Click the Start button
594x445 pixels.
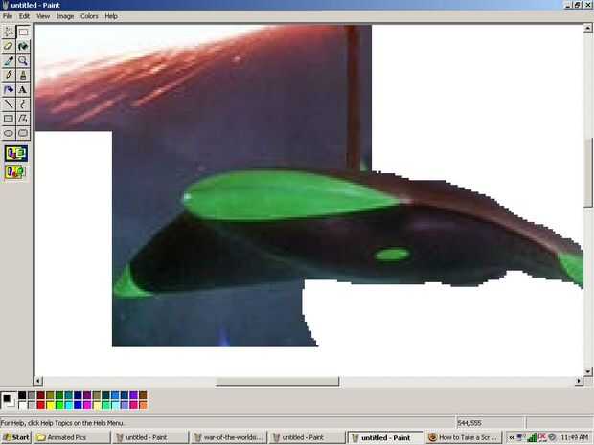click(x=16, y=437)
